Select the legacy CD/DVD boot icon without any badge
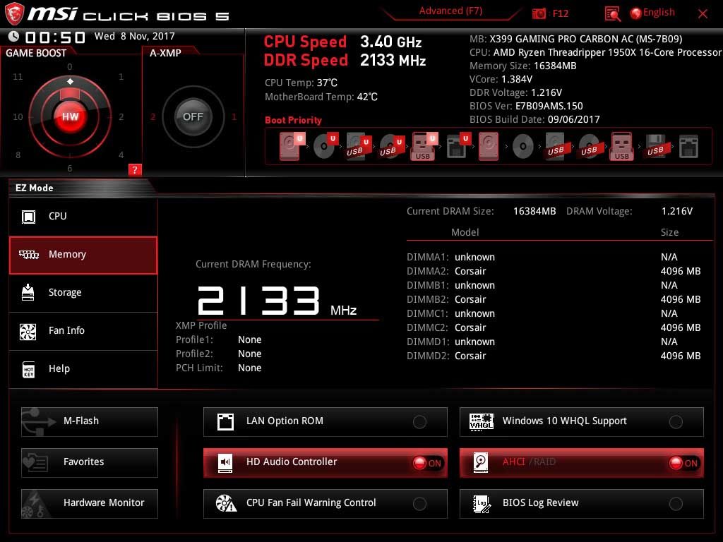The image size is (723, 542). [x=523, y=147]
